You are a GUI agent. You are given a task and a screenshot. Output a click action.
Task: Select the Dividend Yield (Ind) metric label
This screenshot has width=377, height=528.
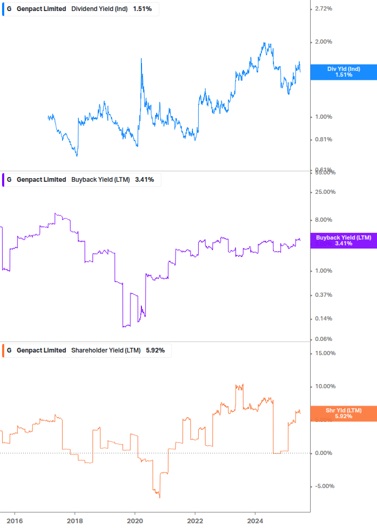(99, 9)
